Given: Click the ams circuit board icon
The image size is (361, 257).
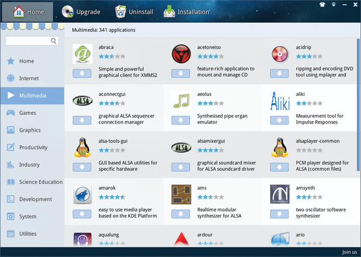Looking at the screenshot, I should click(181, 194).
